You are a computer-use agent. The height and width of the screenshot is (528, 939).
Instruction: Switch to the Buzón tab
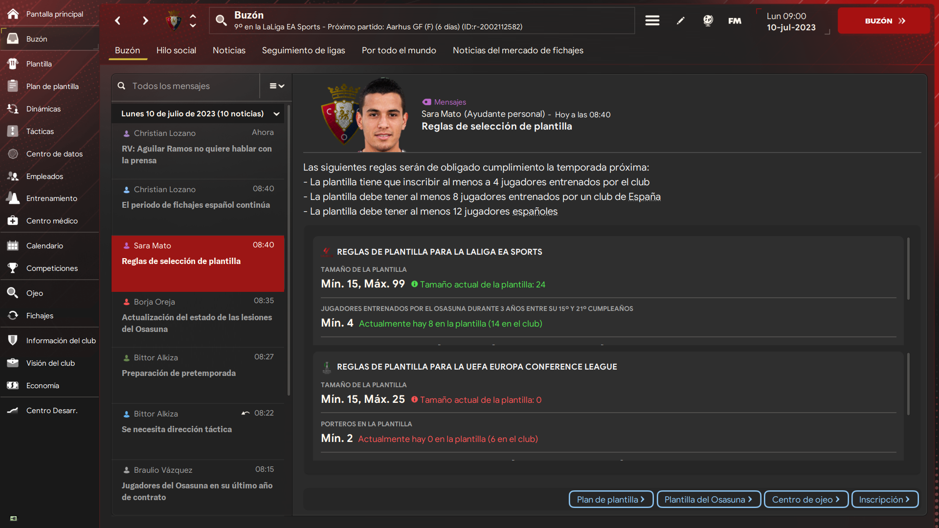pos(128,50)
